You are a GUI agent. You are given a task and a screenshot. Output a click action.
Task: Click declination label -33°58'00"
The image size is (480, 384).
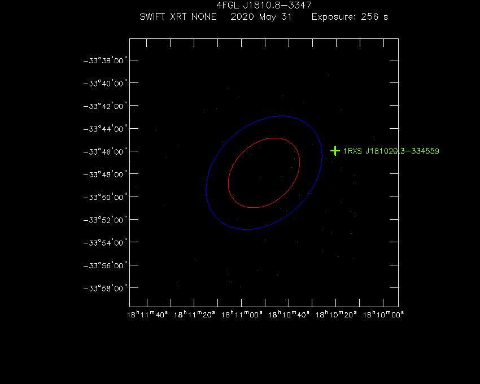pyautogui.click(x=105, y=289)
